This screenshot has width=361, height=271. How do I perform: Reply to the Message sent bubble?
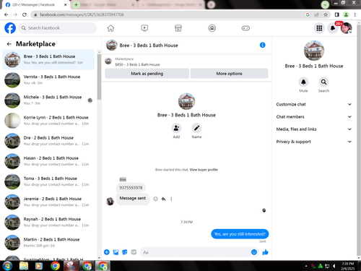164,199
